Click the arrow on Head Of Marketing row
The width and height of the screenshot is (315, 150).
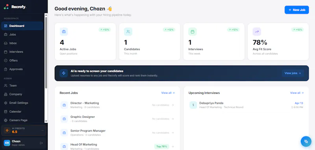(x=172, y=146)
